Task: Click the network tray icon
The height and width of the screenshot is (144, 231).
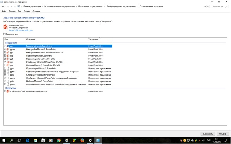Action: [x=188, y=140]
